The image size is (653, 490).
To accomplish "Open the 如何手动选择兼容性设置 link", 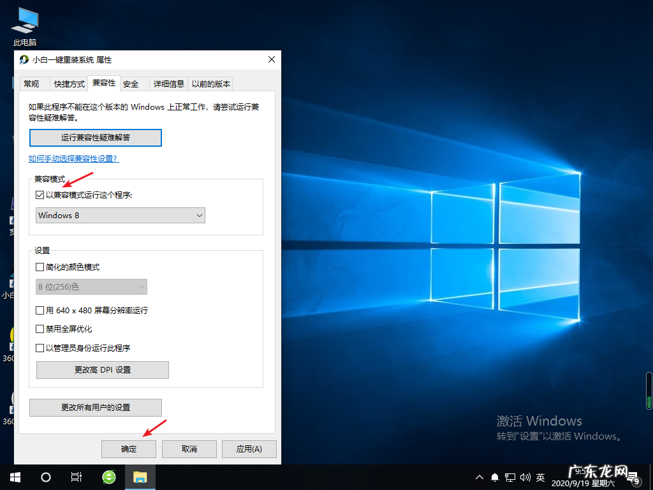I will tap(73, 158).
